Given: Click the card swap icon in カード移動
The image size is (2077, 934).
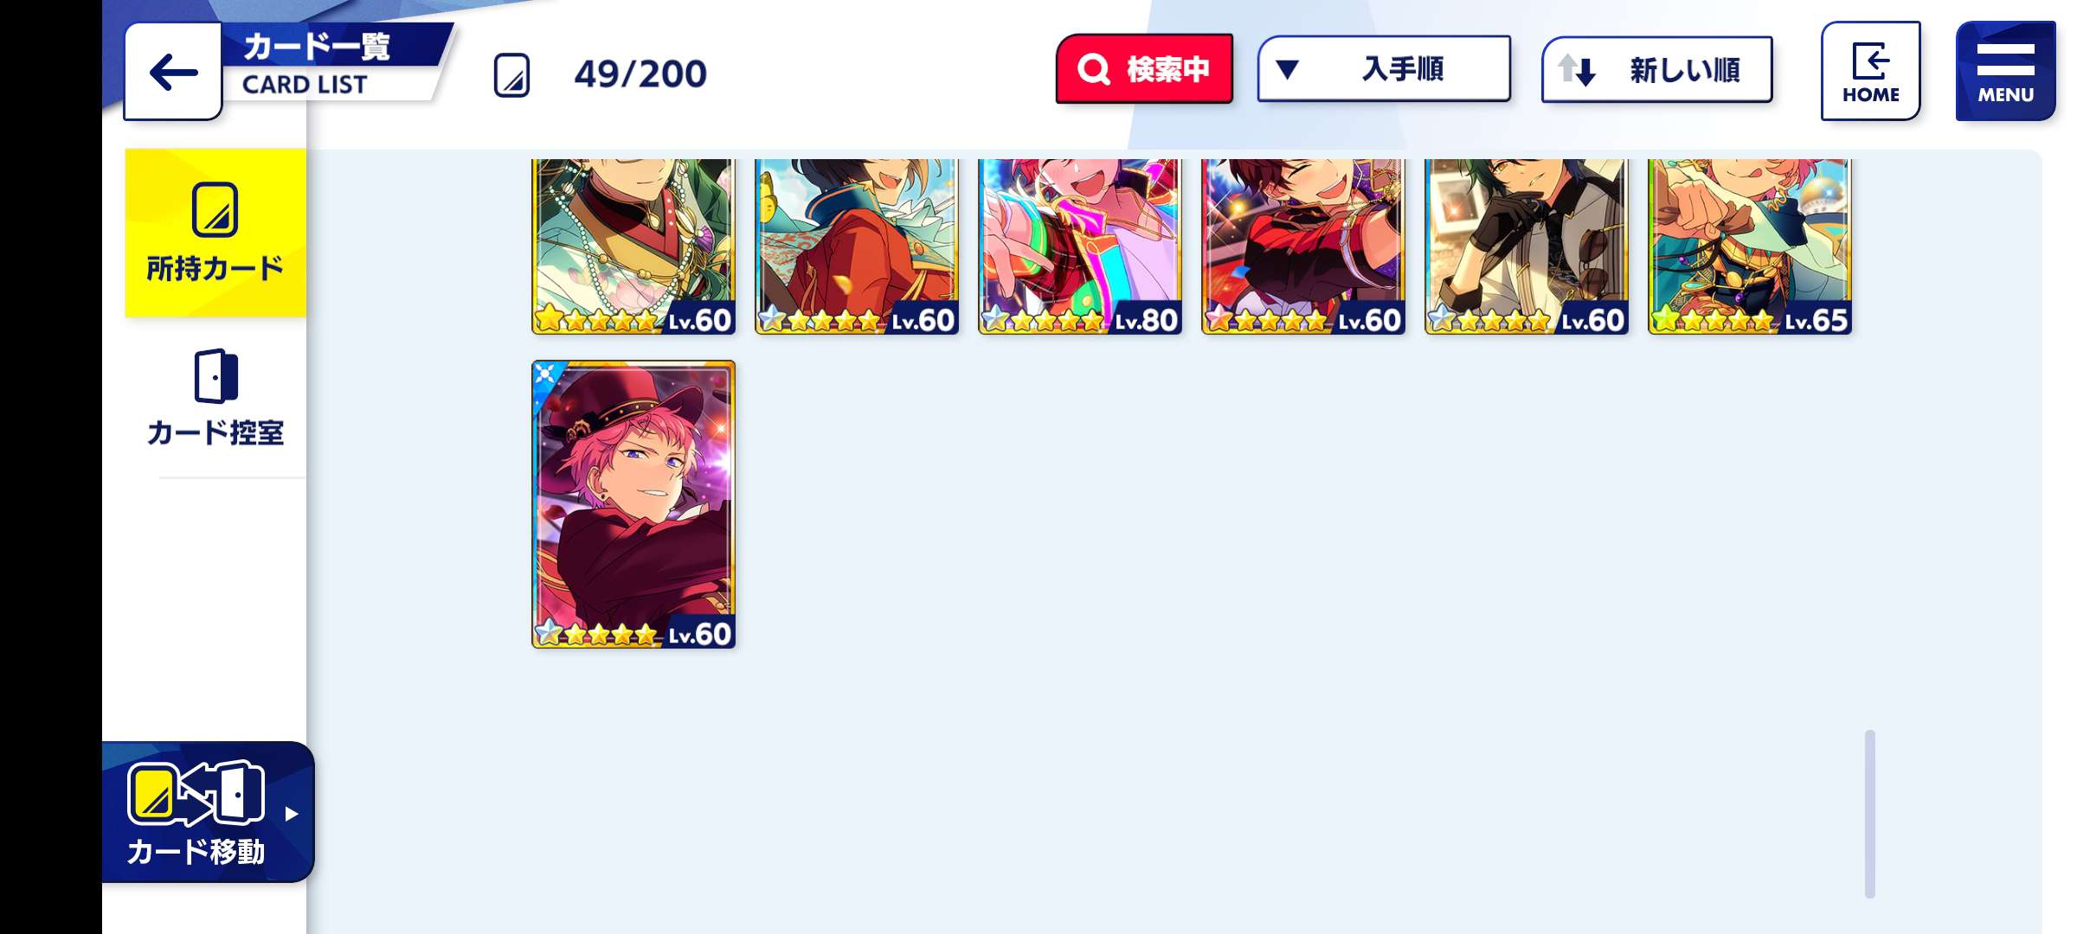Looking at the screenshot, I should (196, 793).
